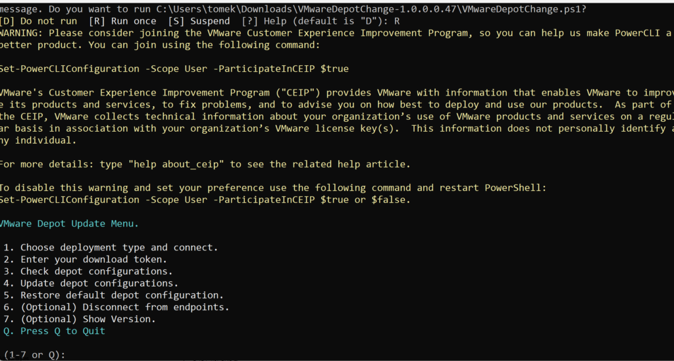Click the '$true or $false' command line
This screenshot has height=361, width=674.
click(204, 200)
